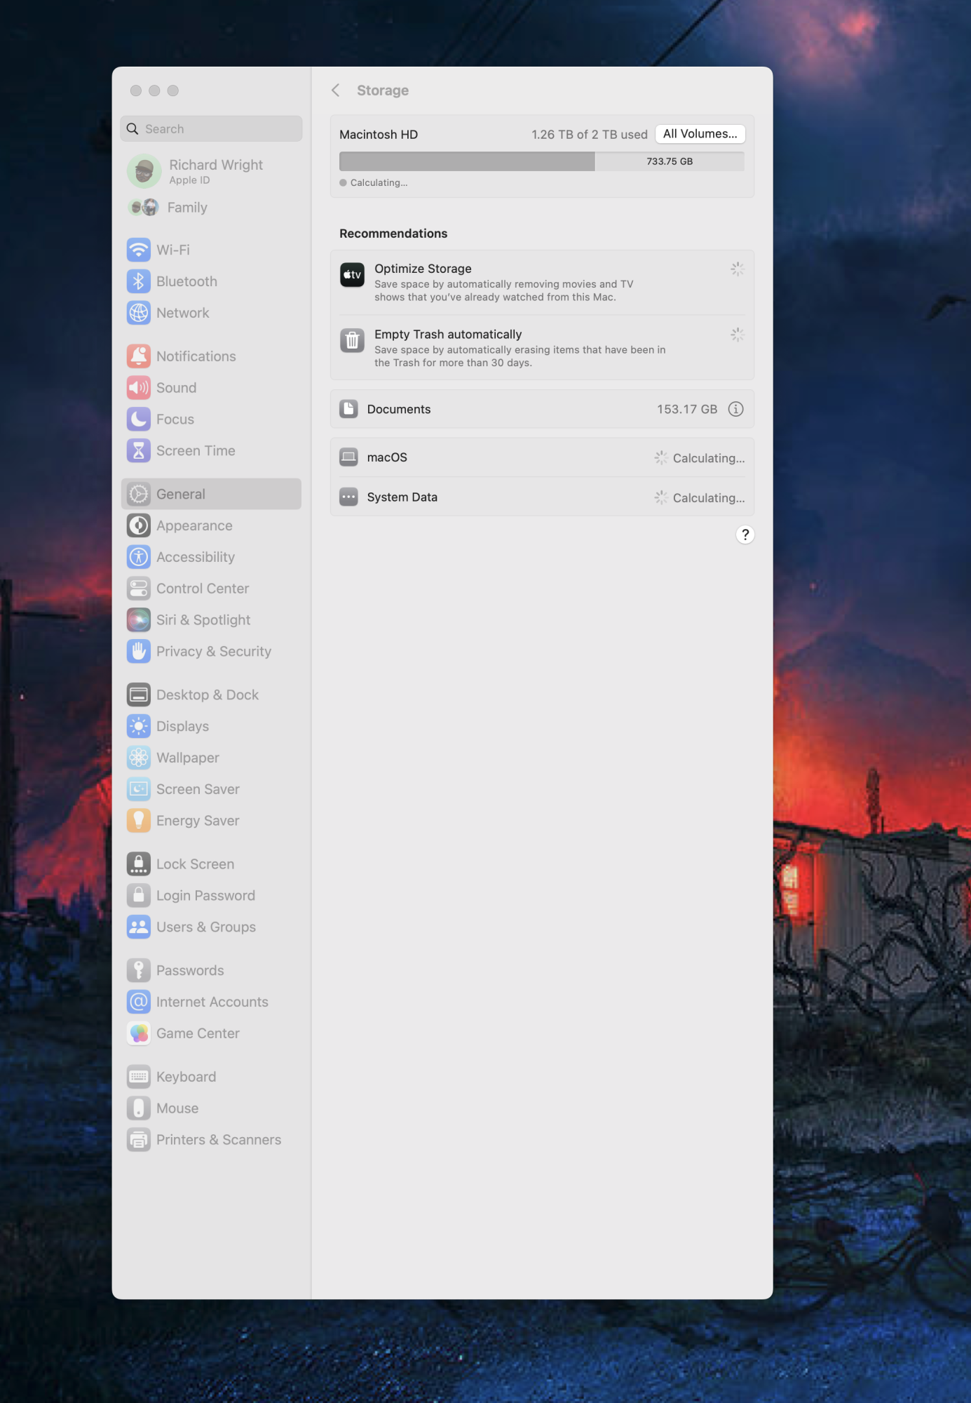
Task: Click the 733.75 GB free space label
Action: (670, 161)
